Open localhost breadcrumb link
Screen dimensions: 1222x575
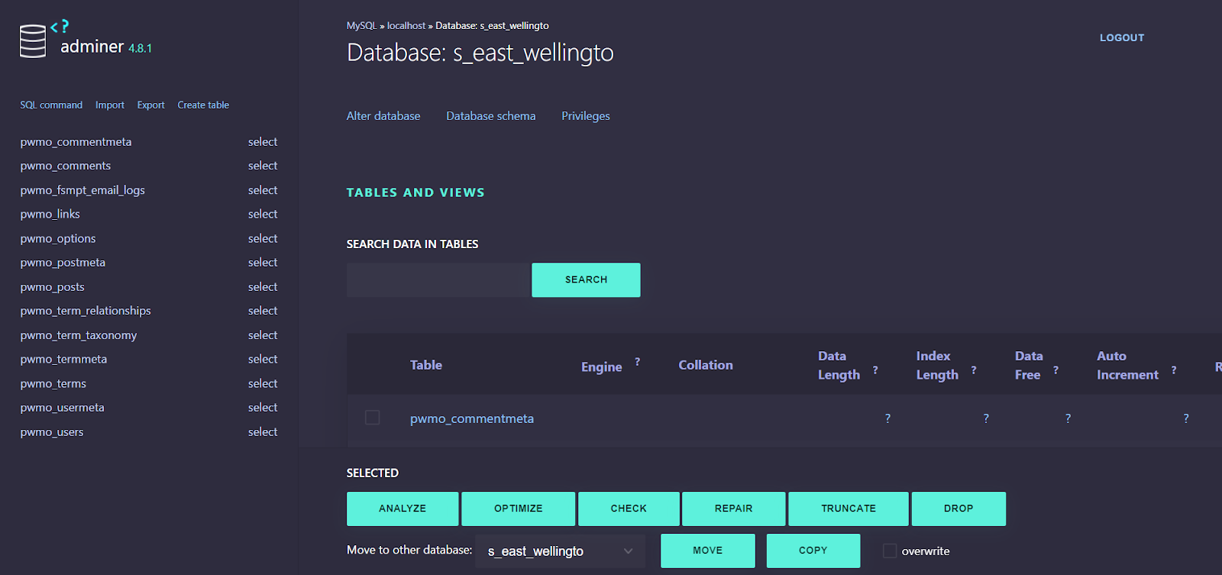pyautogui.click(x=406, y=26)
